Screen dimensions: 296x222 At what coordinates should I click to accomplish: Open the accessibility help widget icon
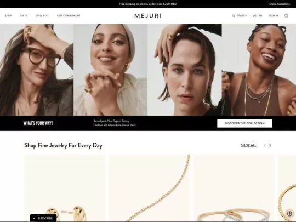click(289, 214)
